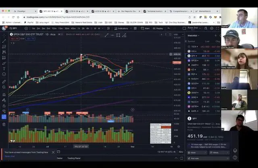
Task: Open the USD currency dropdown
Action: [x=179, y=35]
